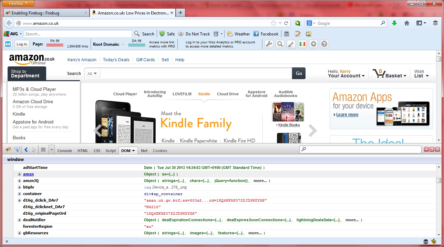Click the MozBar magnifier icon
Image resolution: width=444 pixels, height=247 pixels.
pos(280,44)
